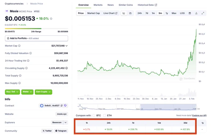Select the candlestick chart view icon

click(130, 13)
